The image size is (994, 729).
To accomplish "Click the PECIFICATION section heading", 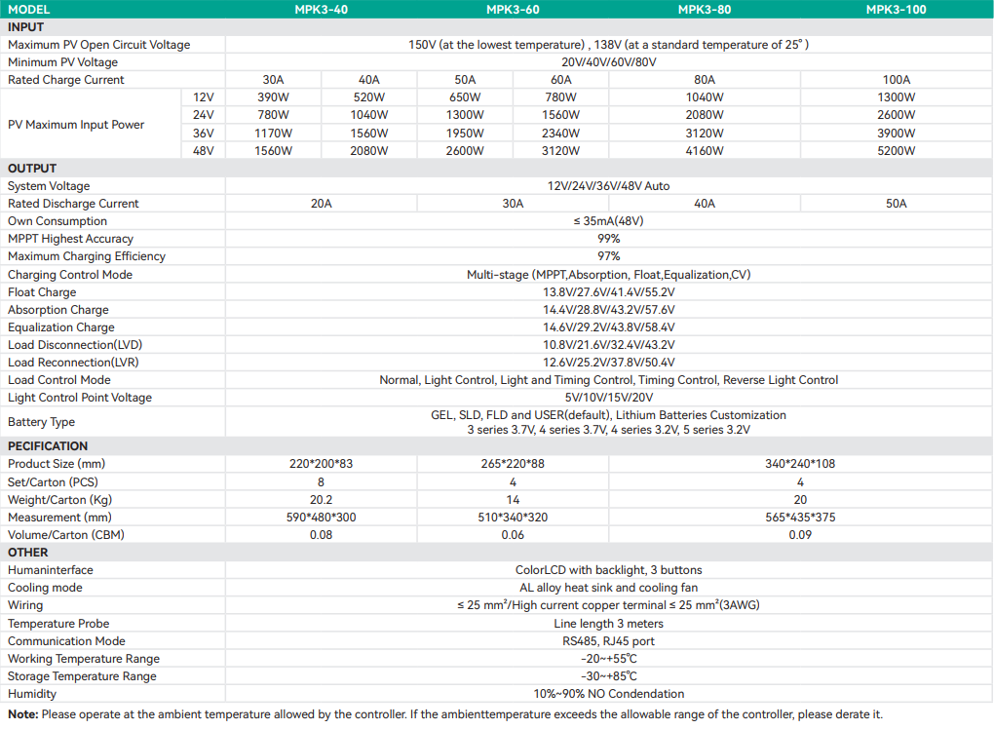I will [x=48, y=446].
